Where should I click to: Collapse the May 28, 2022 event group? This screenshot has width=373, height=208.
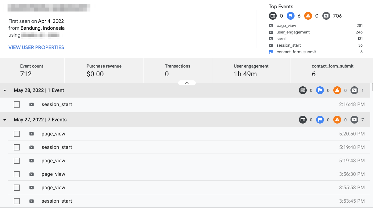tap(5, 90)
